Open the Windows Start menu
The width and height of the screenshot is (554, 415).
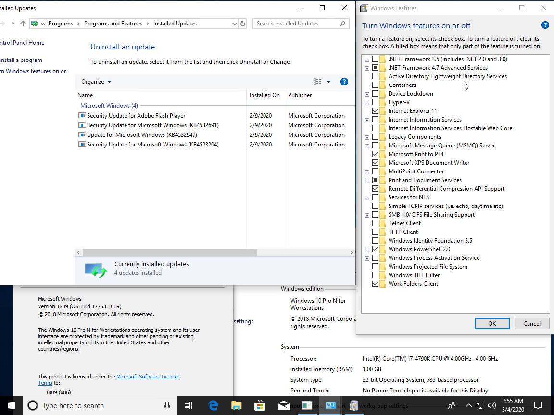click(12, 405)
